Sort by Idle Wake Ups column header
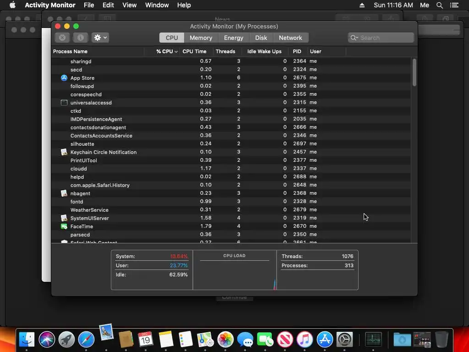Image resolution: width=469 pixels, height=352 pixels. click(x=265, y=51)
